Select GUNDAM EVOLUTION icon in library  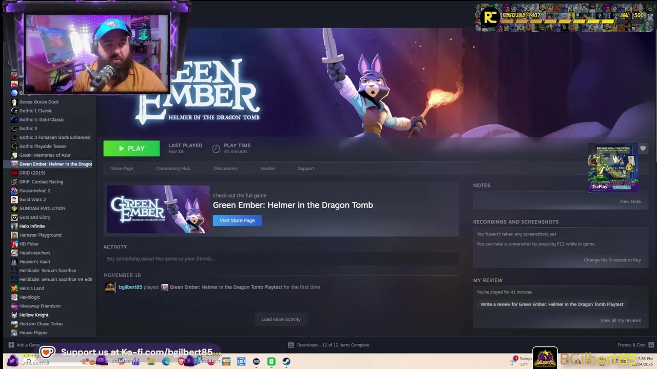pos(14,209)
